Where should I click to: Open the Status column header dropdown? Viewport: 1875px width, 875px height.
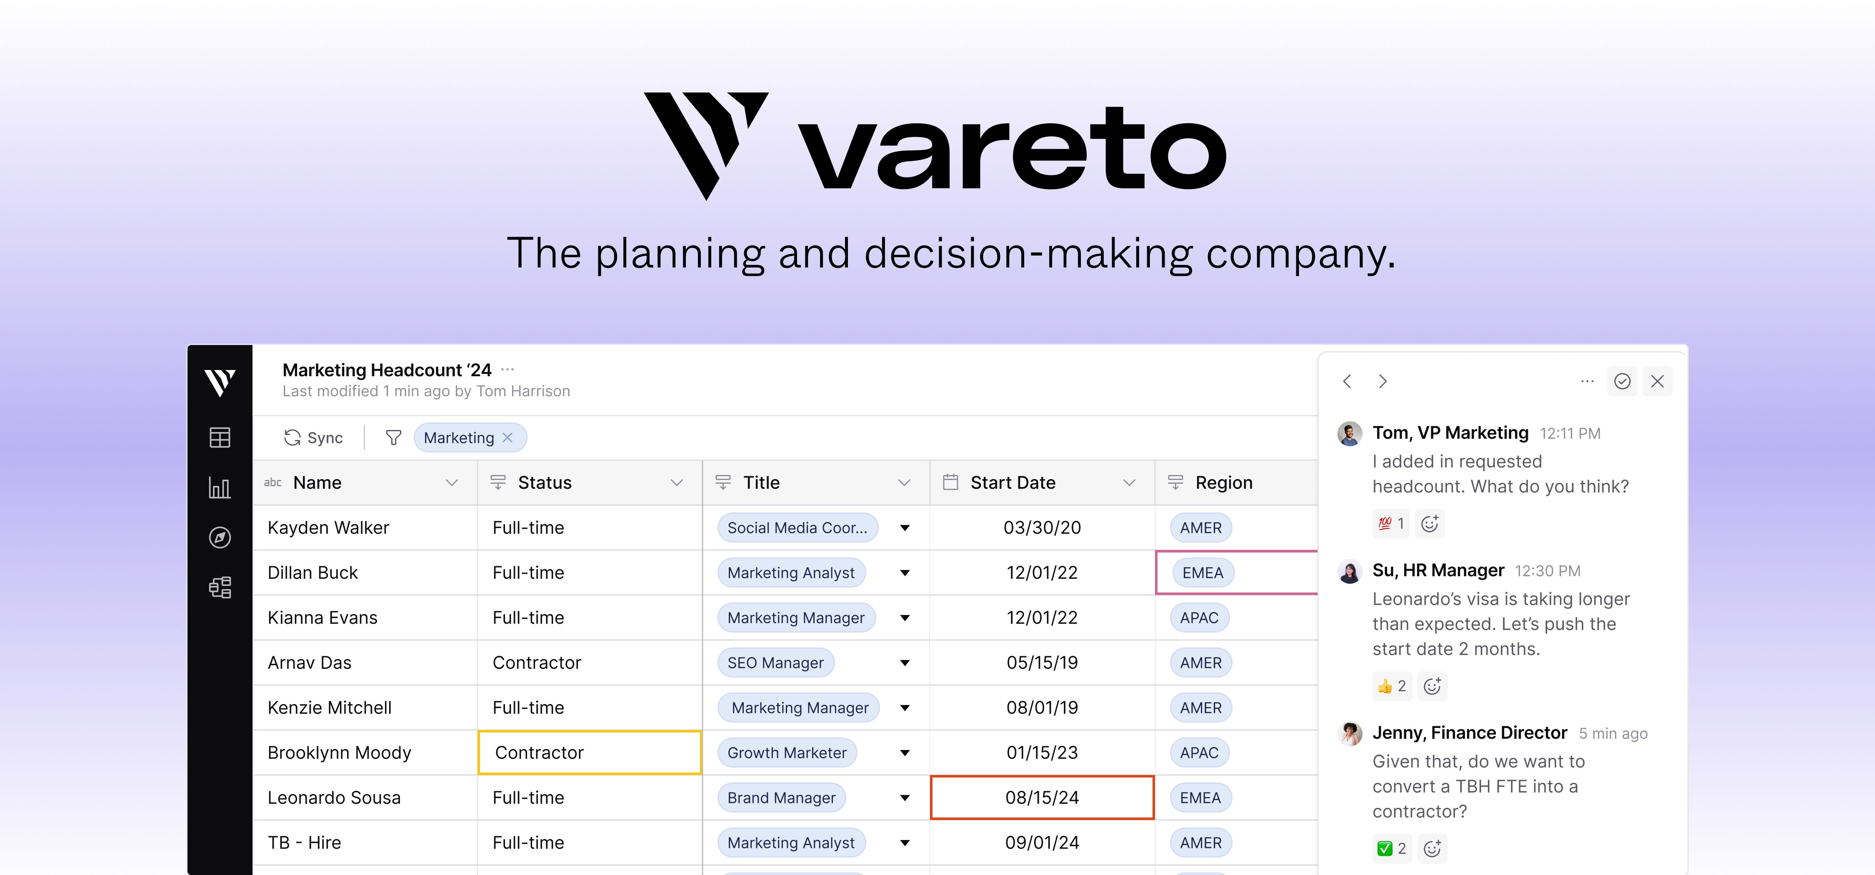(x=677, y=482)
